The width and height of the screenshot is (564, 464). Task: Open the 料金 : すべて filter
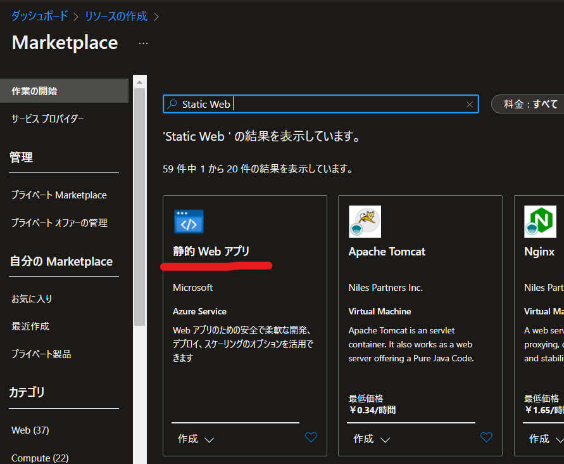[x=528, y=104]
